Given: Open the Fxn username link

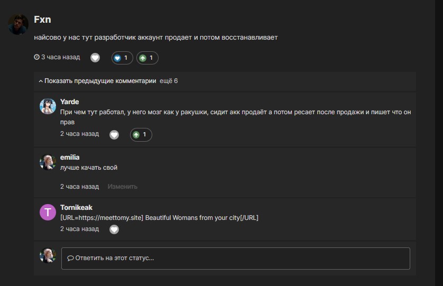Looking at the screenshot, I should (x=42, y=20).
